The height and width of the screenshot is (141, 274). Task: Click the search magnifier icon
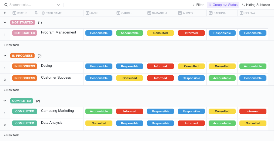(x=6, y=5)
